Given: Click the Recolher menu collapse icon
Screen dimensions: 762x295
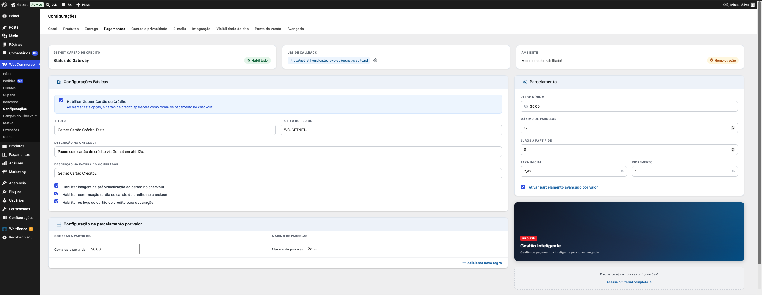Looking at the screenshot, I should (4, 238).
